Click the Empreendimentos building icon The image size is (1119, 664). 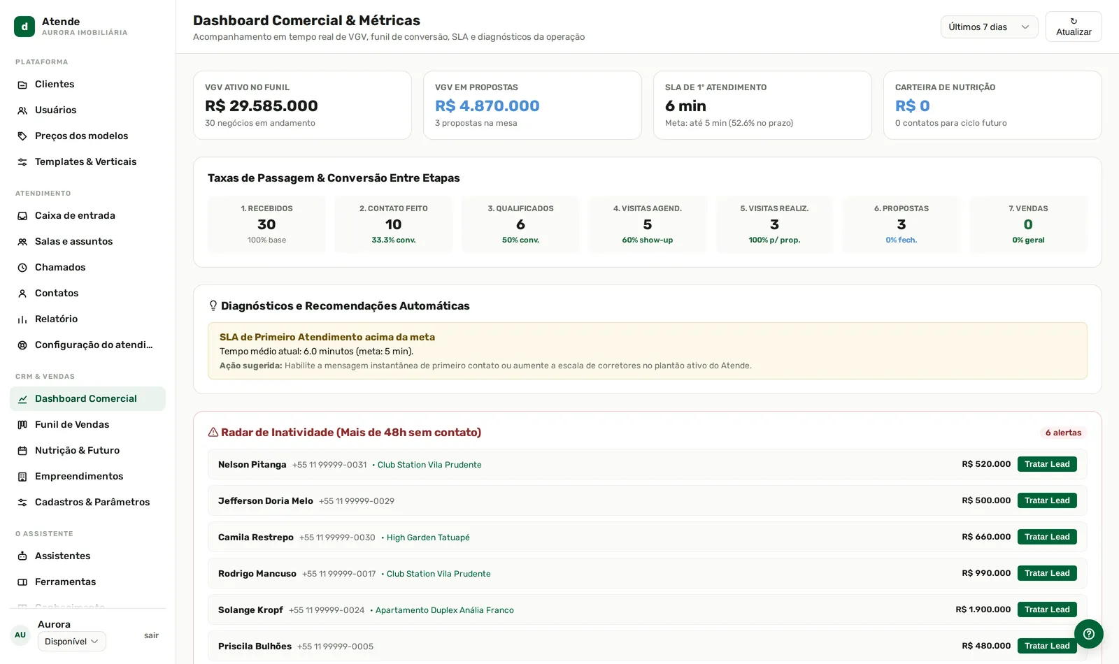point(22,477)
